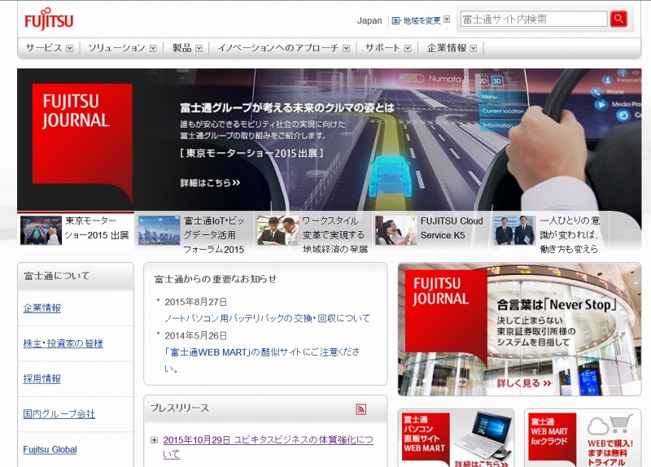Expand the country/region change dropdown arrow
The height and width of the screenshot is (467, 651).
coord(447,19)
